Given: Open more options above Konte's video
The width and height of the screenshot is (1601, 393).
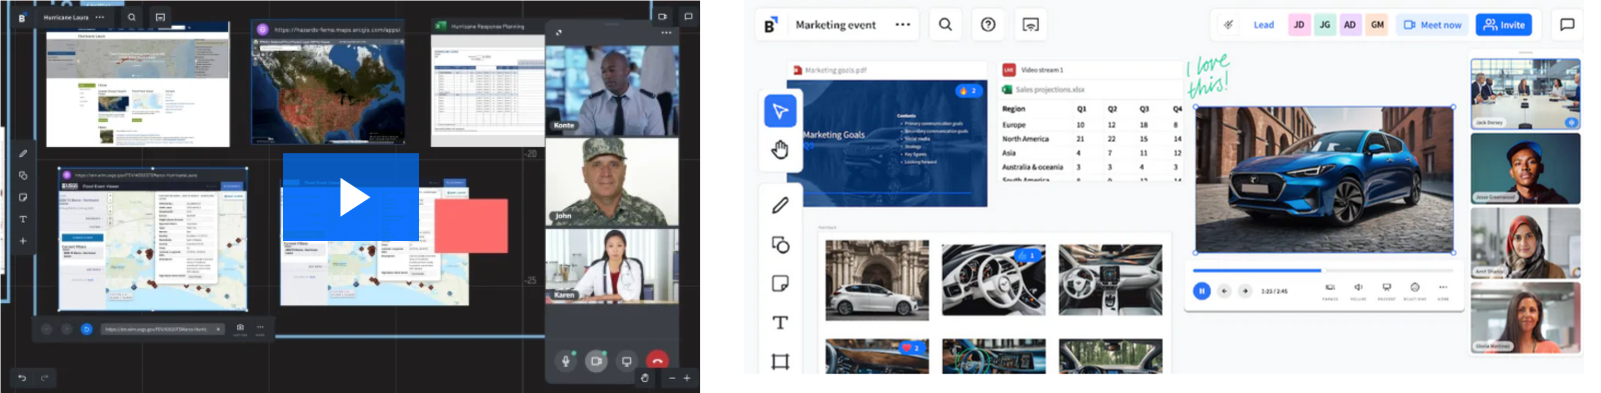Looking at the screenshot, I should 666,33.
